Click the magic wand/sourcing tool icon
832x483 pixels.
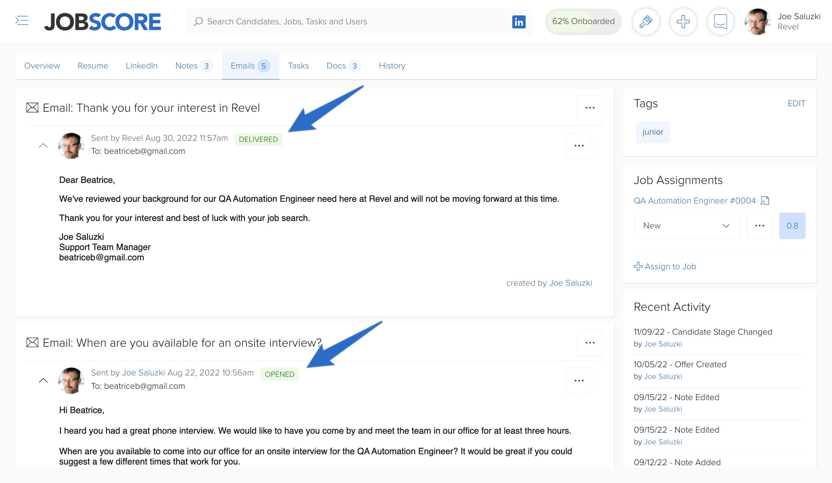[x=645, y=22]
